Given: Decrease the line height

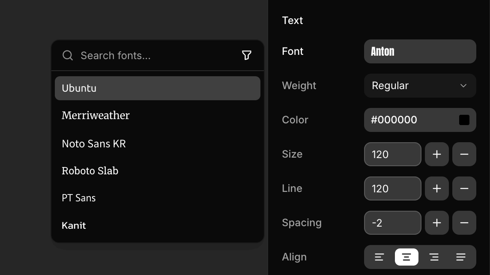Looking at the screenshot, I should [464, 188].
